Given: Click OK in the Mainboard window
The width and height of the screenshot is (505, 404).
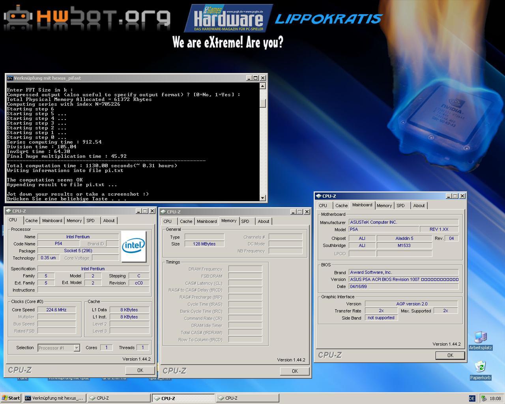Looking at the screenshot, I should click(450, 355).
